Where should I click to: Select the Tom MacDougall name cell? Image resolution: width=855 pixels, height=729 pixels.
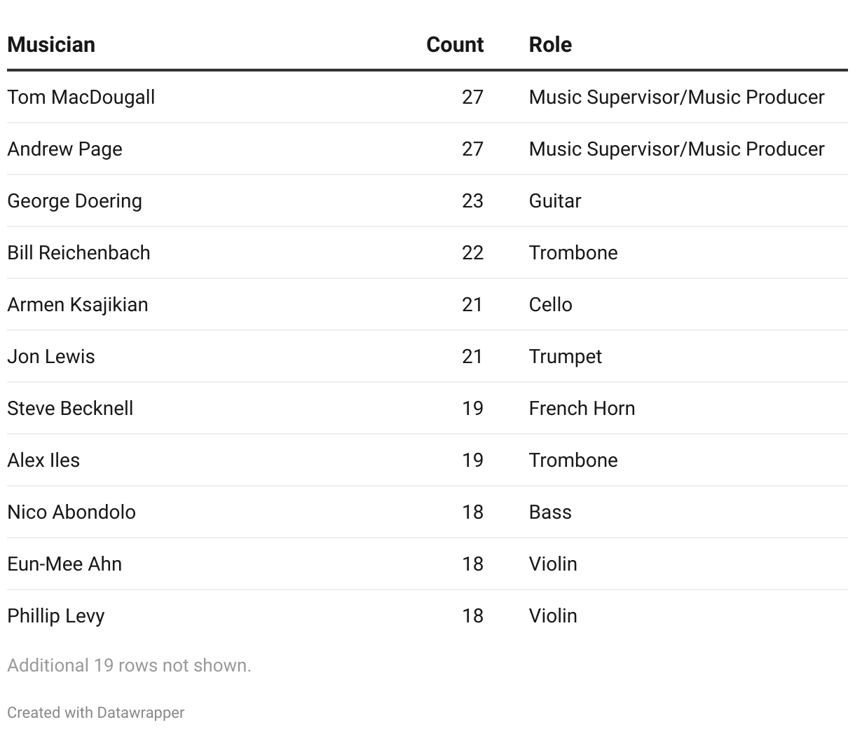[81, 97]
